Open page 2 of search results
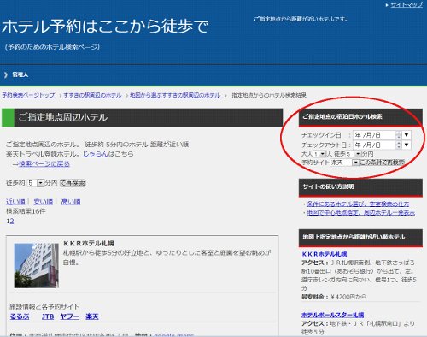This screenshot has width=427, height=337. (12, 222)
